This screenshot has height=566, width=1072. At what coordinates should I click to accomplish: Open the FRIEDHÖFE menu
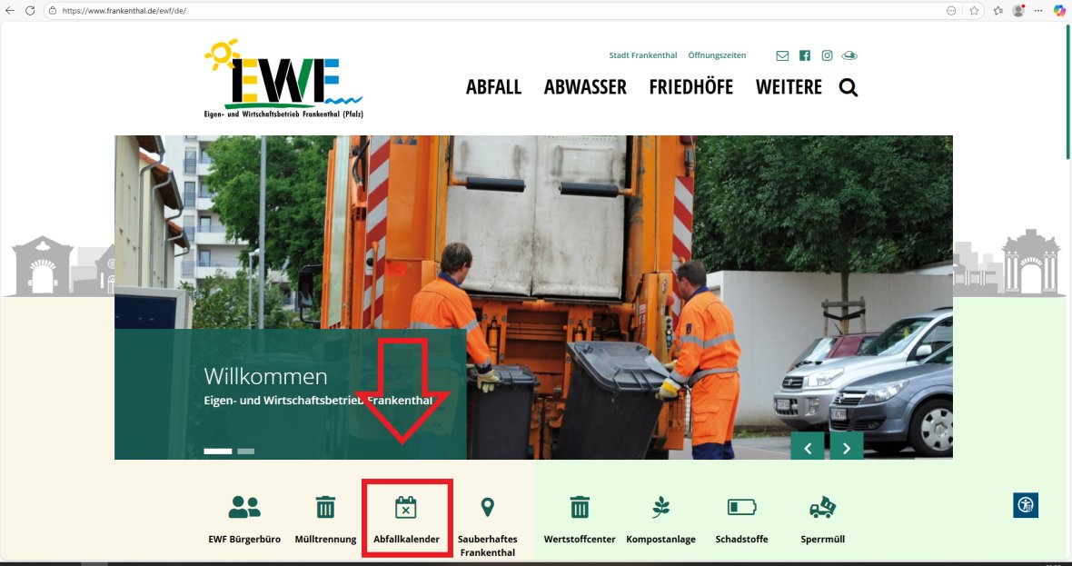[690, 87]
